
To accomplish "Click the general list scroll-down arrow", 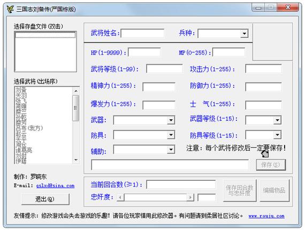I will click(x=76, y=160).
